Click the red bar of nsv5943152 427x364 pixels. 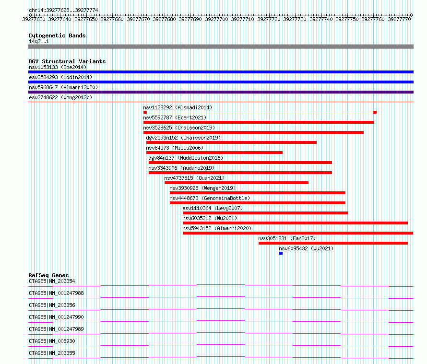pos(298,233)
